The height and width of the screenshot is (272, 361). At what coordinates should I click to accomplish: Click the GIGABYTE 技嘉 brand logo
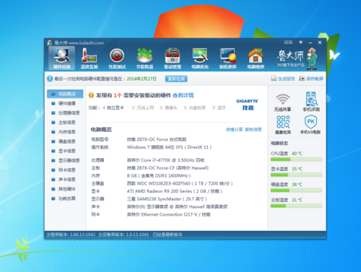click(248, 105)
